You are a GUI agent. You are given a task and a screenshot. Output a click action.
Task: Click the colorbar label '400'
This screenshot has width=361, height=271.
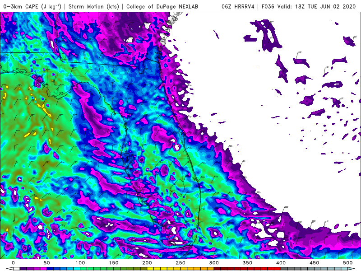pyautogui.click(x=281, y=263)
